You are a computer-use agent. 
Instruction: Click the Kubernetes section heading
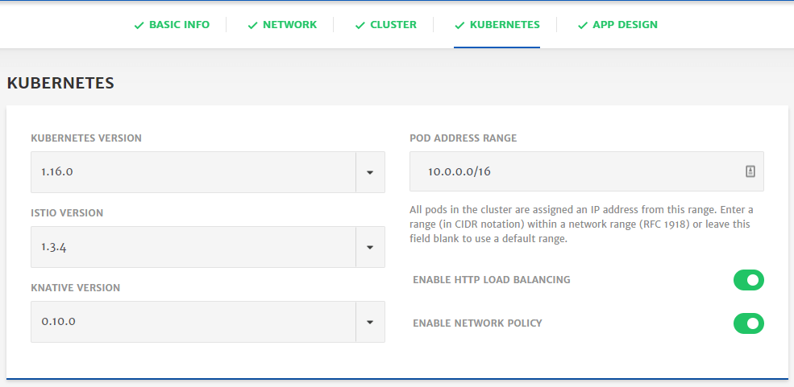coord(60,83)
